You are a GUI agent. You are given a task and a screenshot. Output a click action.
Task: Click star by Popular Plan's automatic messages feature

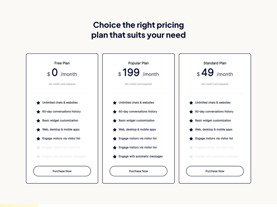pyautogui.click(x=115, y=156)
